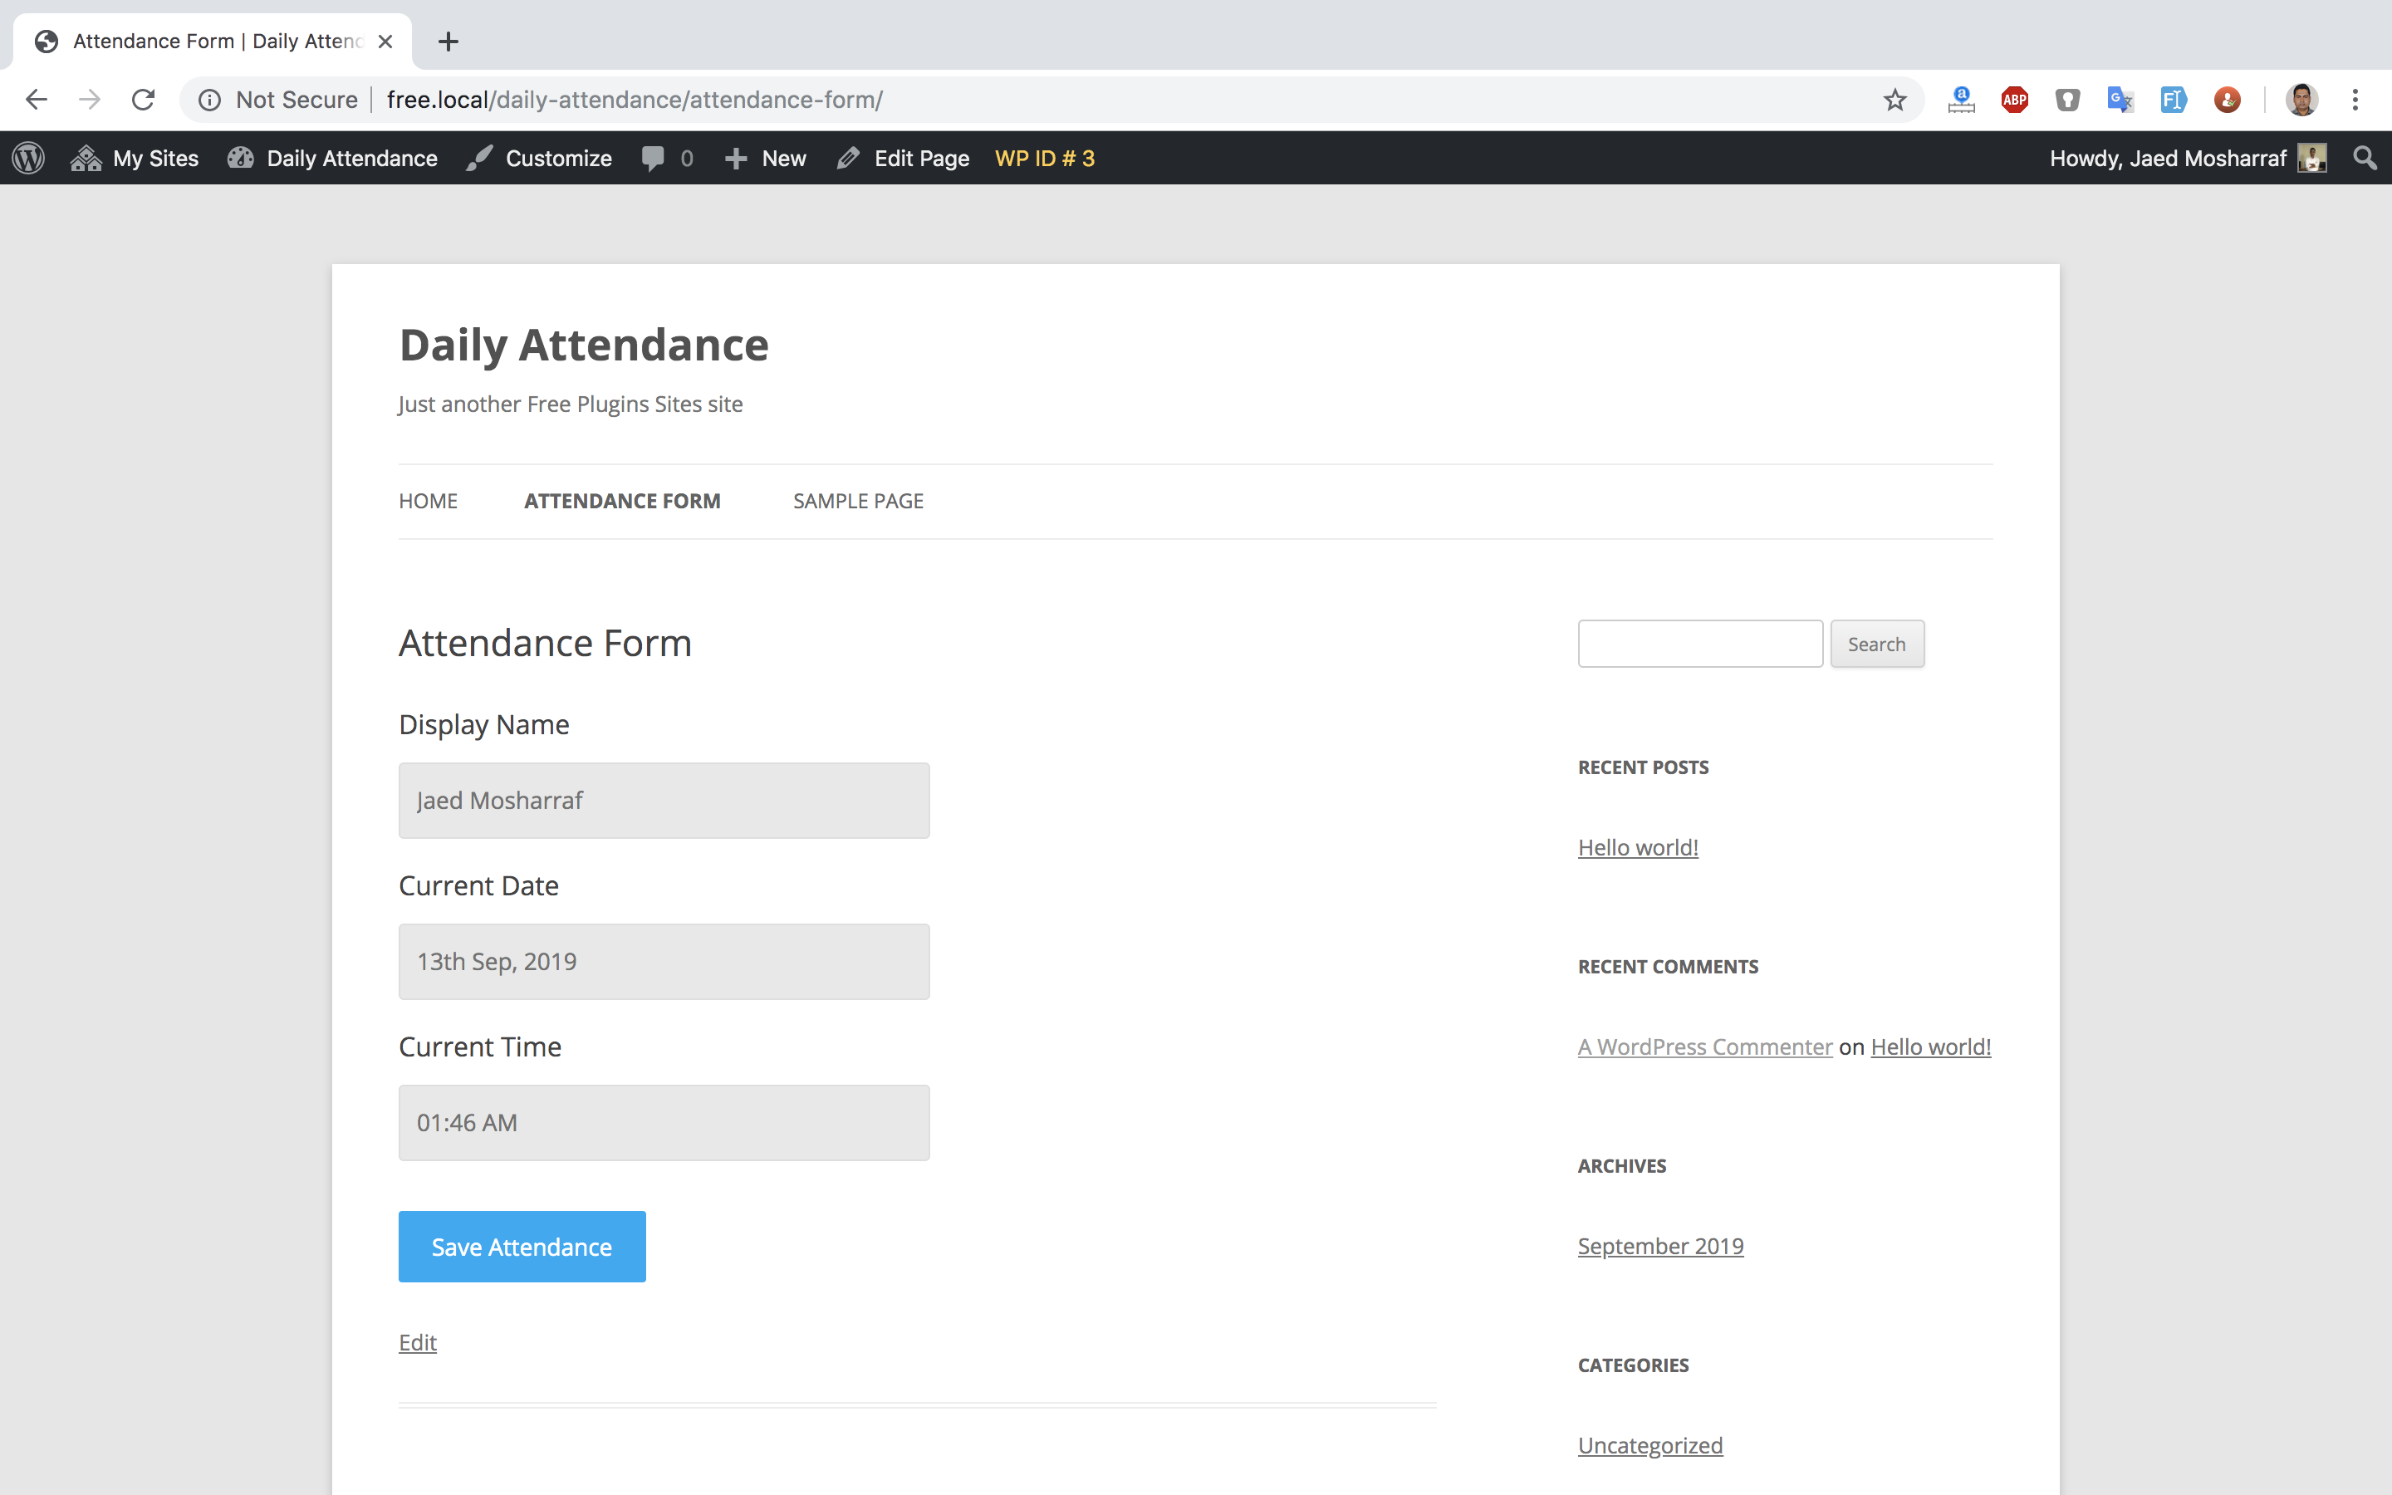Click the Current Date field

click(x=664, y=962)
